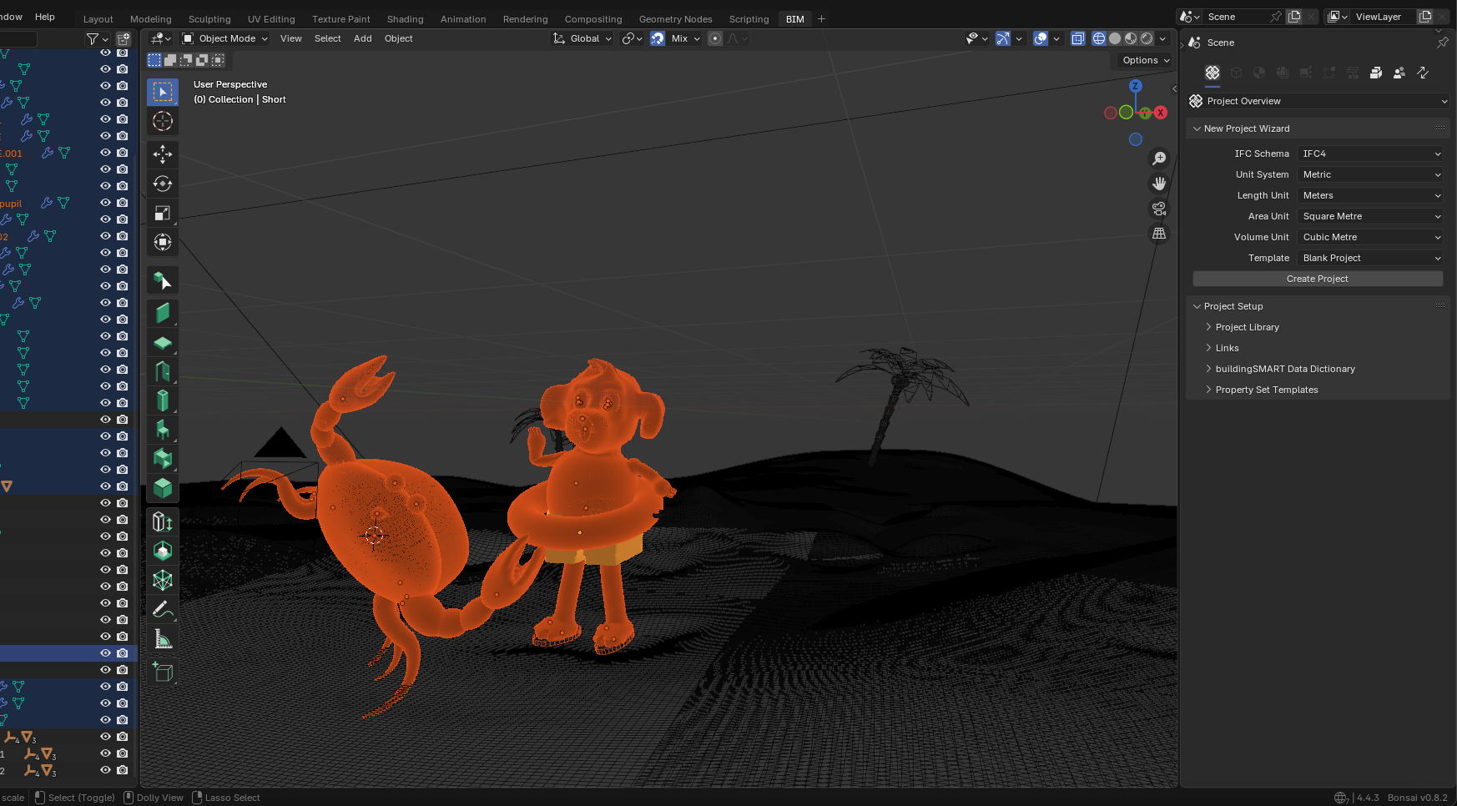
Task: Select the Transform tool
Action: (163, 242)
